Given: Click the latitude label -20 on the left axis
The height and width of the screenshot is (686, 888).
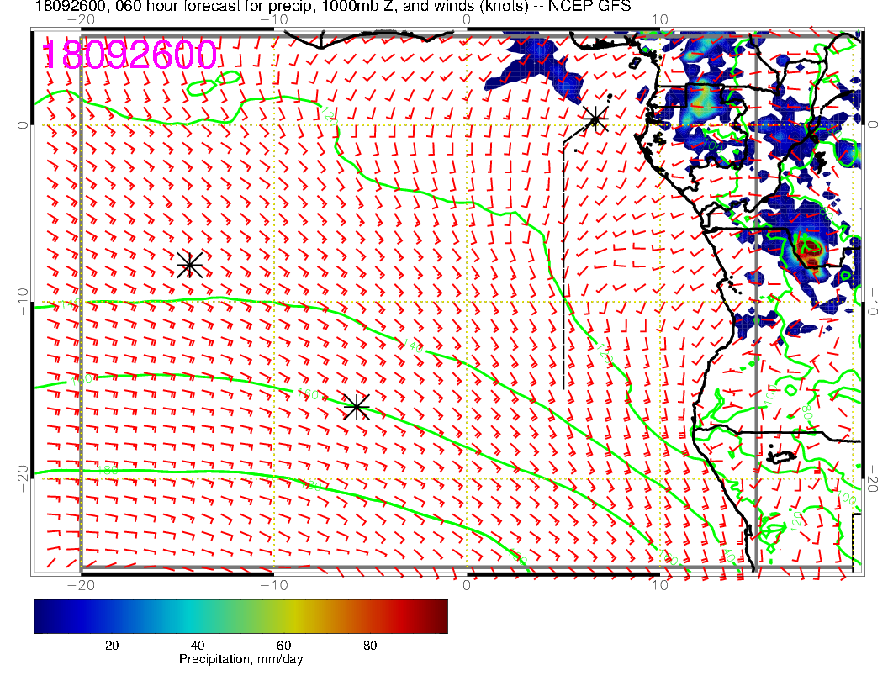Looking at the screenshot, I should [22, 479].
